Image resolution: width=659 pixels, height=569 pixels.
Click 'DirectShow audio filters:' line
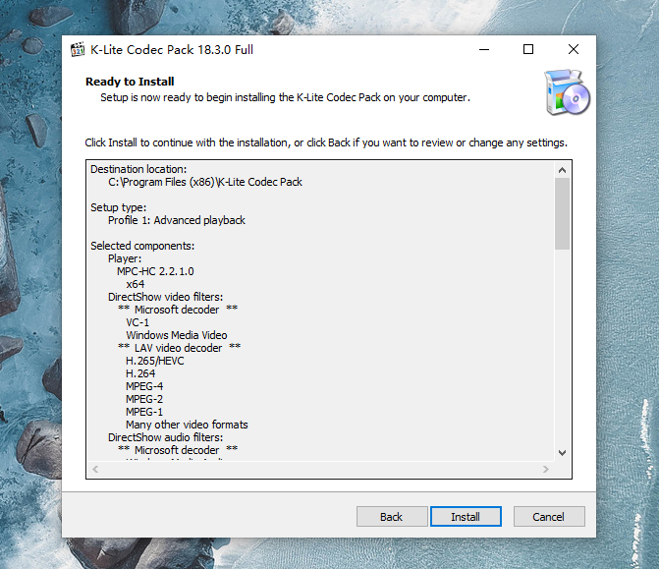166,437
